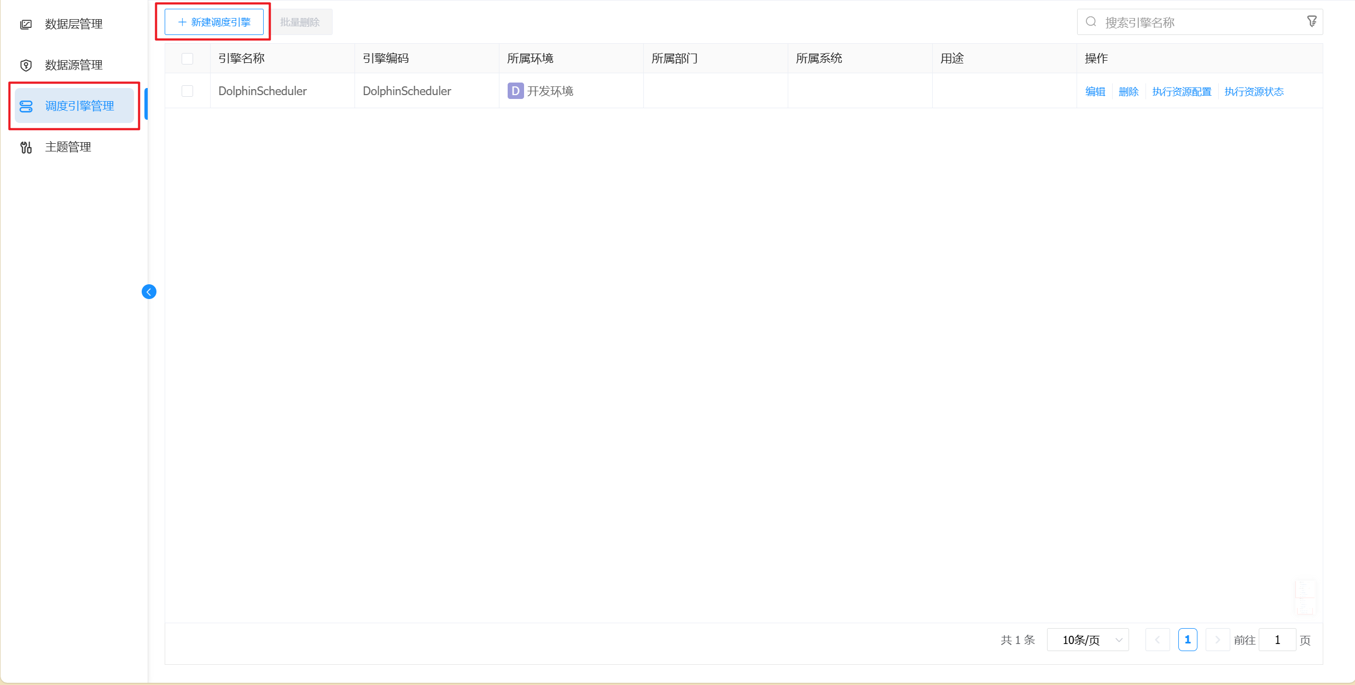Click the 数据源管理 shield icon
This screenshot has height=685, width=1355.
(x=26, y=65)
